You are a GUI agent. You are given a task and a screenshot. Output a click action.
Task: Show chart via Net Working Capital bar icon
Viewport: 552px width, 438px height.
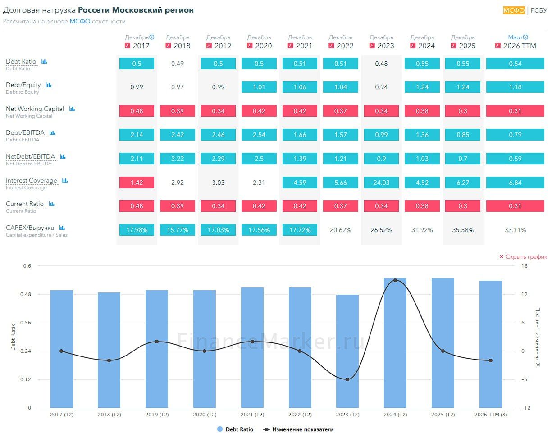(72, 109)
